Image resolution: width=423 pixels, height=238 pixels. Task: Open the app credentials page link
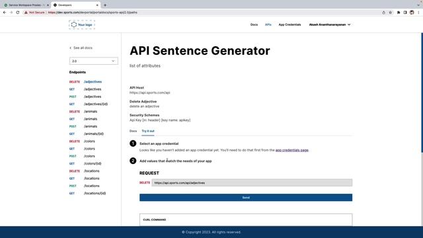pos(291,150)
